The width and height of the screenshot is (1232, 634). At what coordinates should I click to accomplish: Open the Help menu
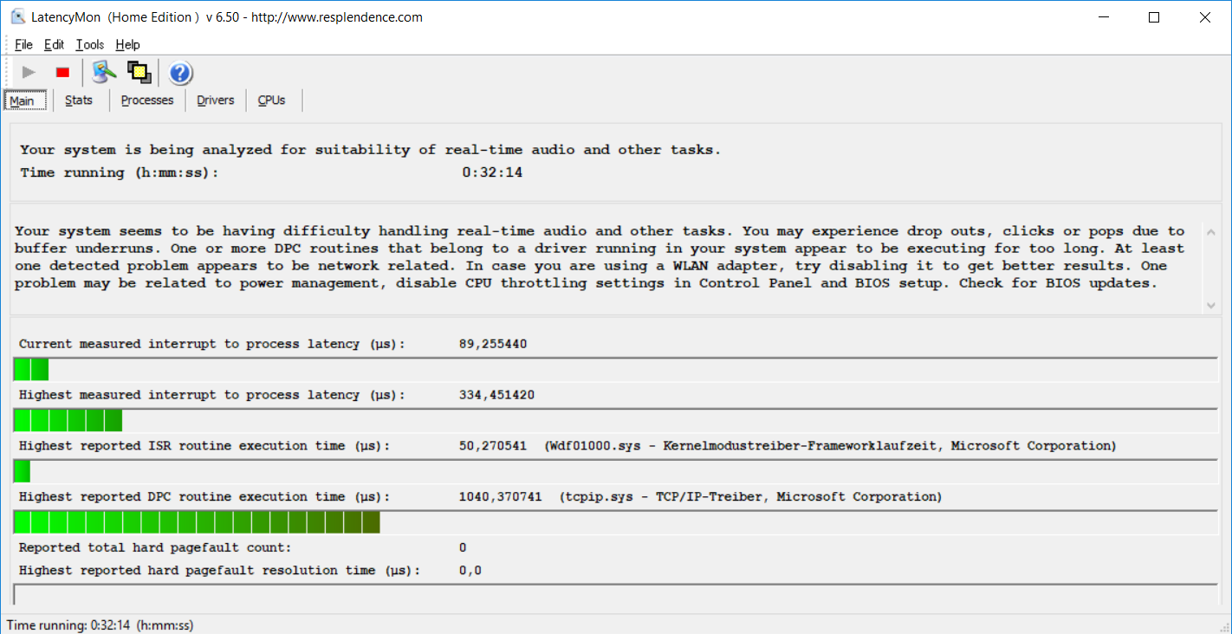pos(127,44)
